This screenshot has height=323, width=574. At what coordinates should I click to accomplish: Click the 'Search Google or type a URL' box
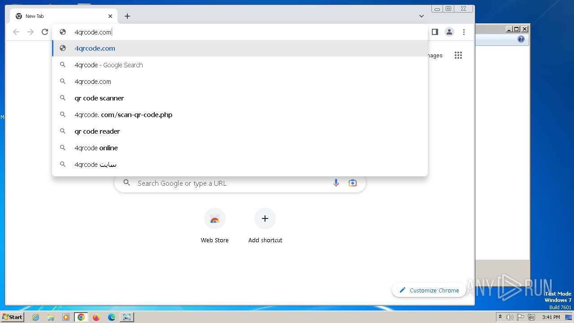240,183
